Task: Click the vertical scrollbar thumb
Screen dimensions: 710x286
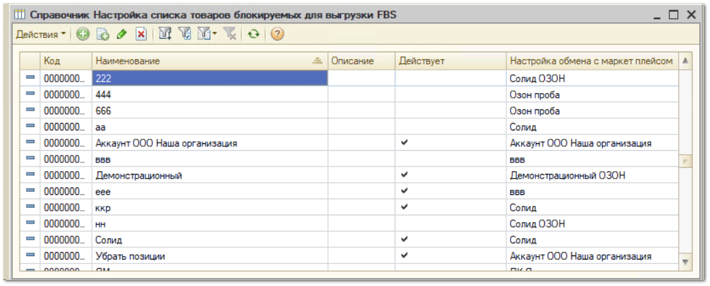Action: (x=685, y=160)
